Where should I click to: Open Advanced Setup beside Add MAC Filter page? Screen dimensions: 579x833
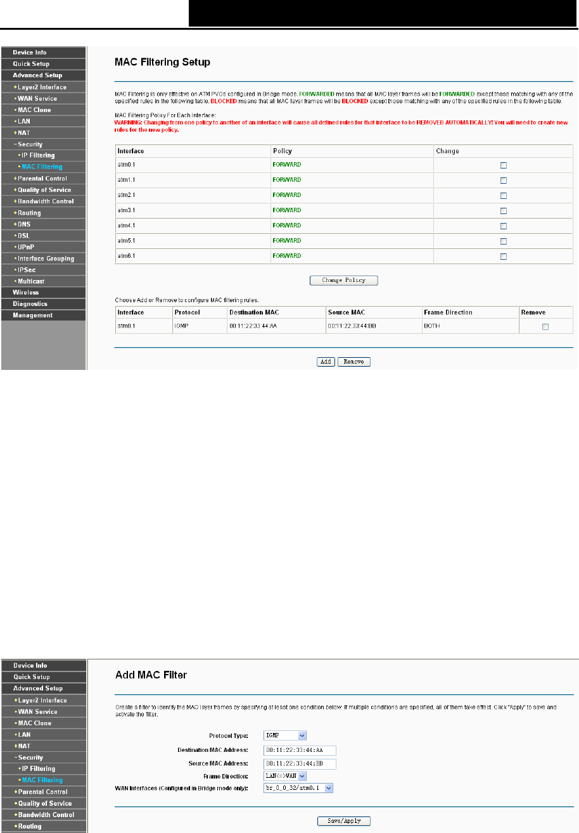tap(43, 689)
